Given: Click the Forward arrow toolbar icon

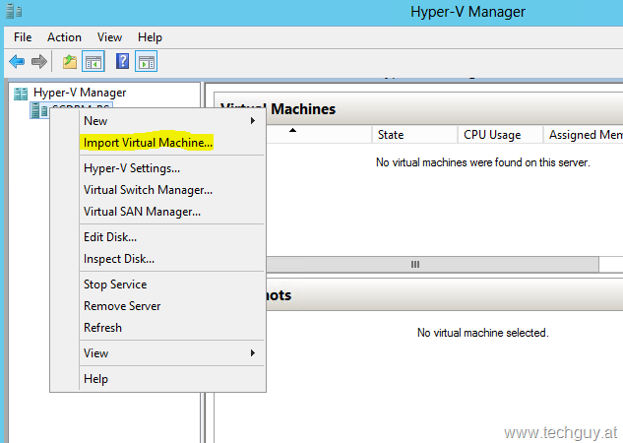Looking at the screenshot, I should tap(39, 62).
